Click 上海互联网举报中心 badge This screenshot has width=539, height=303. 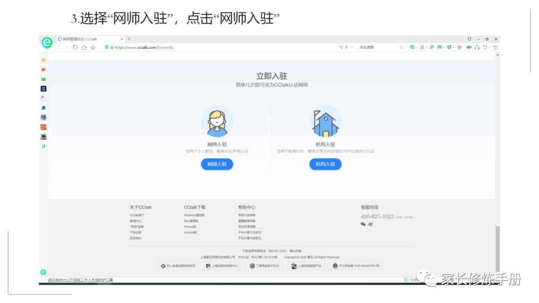pyautogui.click(x=222, y=266)
